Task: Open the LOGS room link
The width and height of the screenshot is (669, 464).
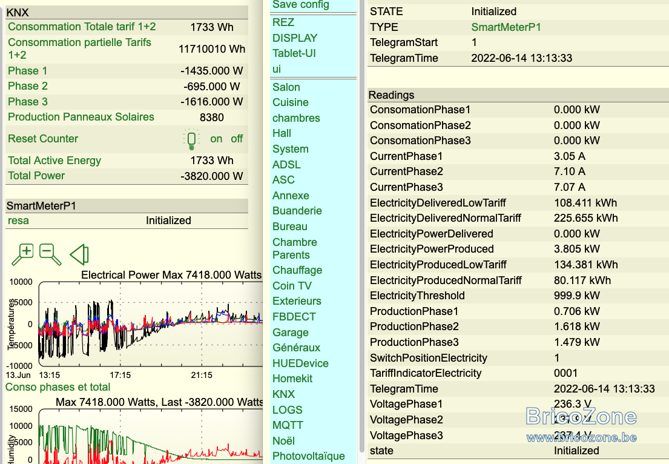Action: coord(288,410)
